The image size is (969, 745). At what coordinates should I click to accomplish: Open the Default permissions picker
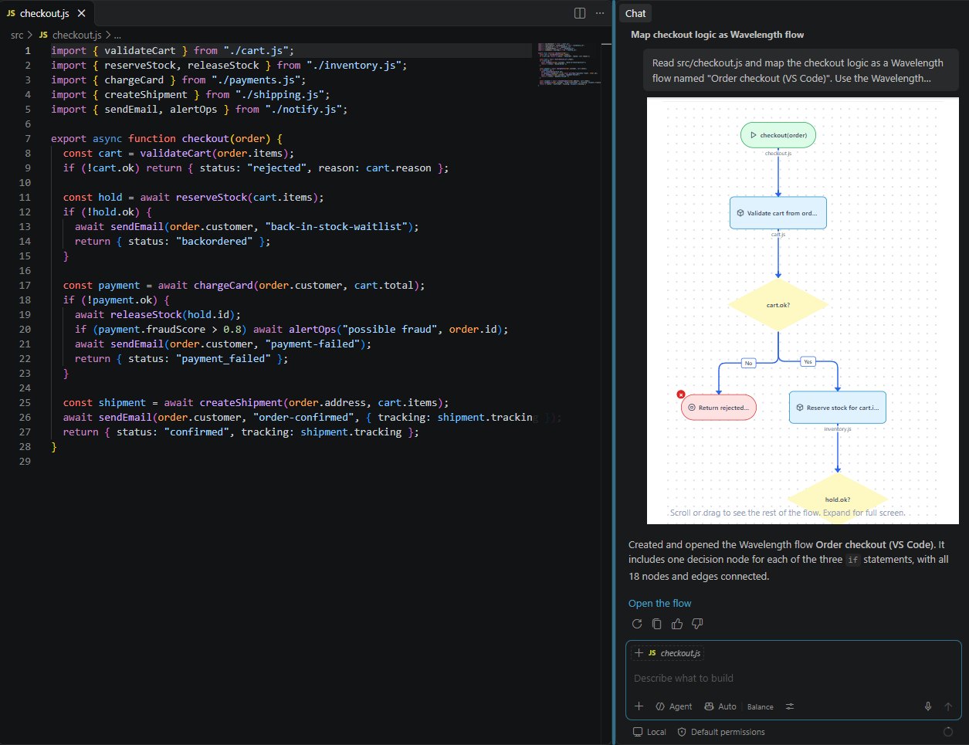[721, 732]
